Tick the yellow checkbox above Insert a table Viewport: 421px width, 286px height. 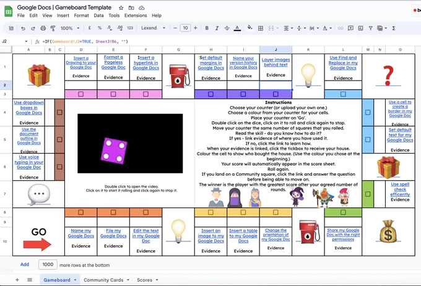pyautogui.click(x=243, y=212)
